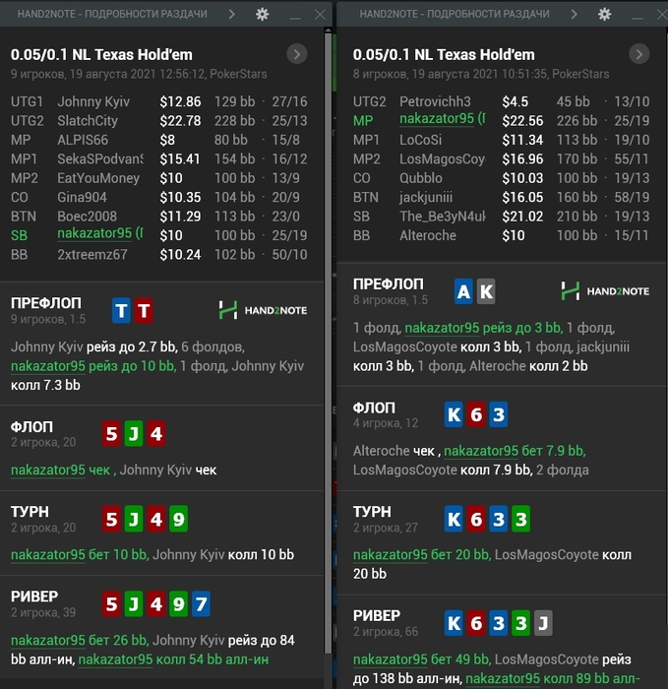Select LosMagosCoy player name in MP2 row

(443, 159)
